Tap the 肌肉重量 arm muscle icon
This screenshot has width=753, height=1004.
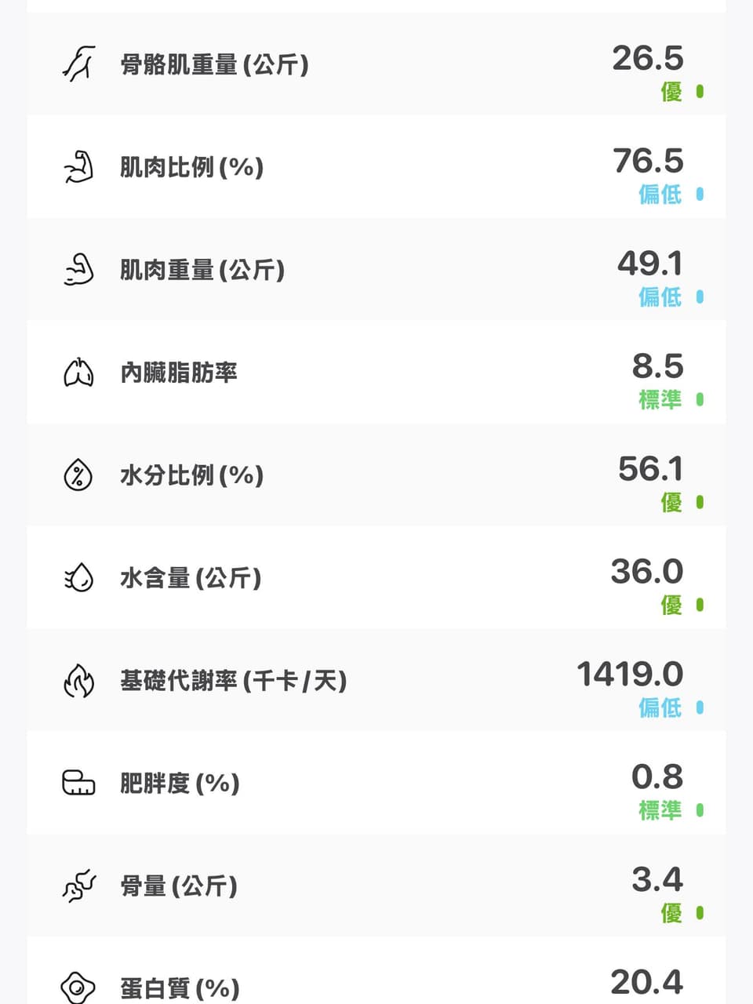(78, 269)
